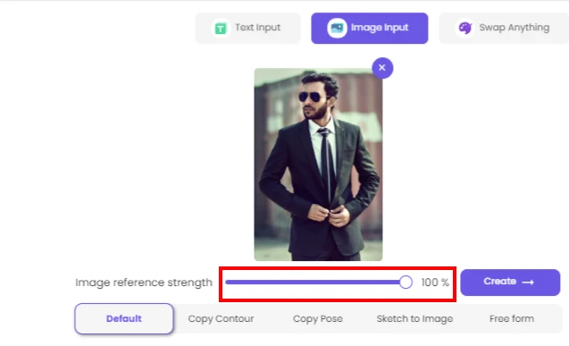Switch to the Text Input tab label

pos(257,28)
